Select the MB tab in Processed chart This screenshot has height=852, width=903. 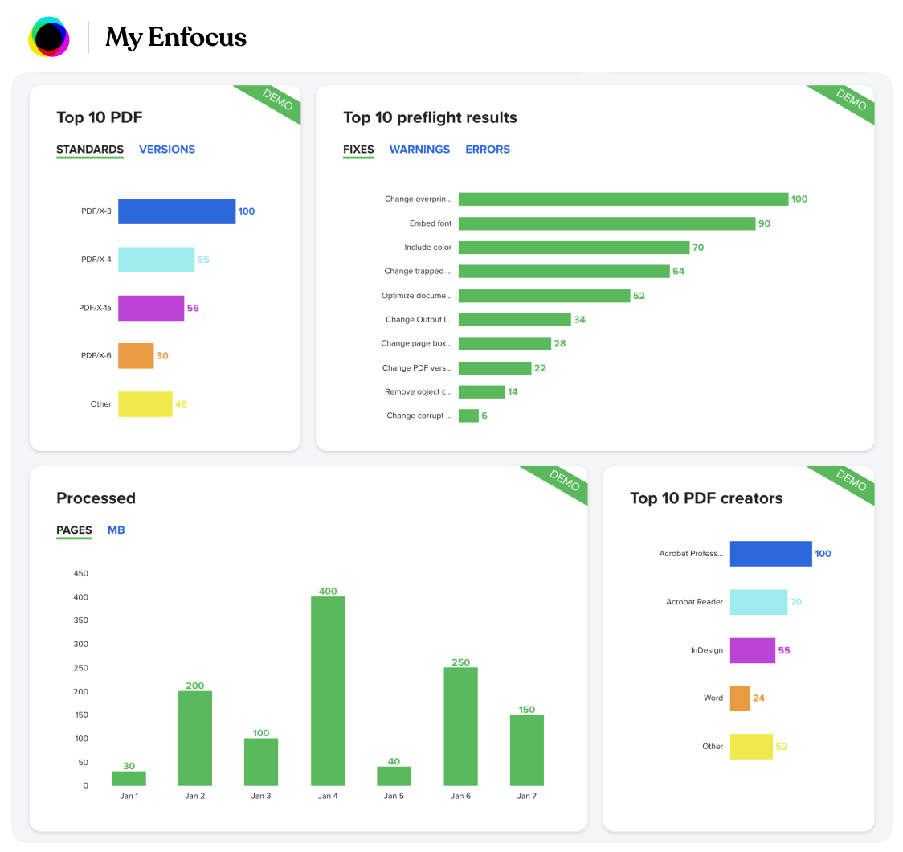click(x=116, y=530)
